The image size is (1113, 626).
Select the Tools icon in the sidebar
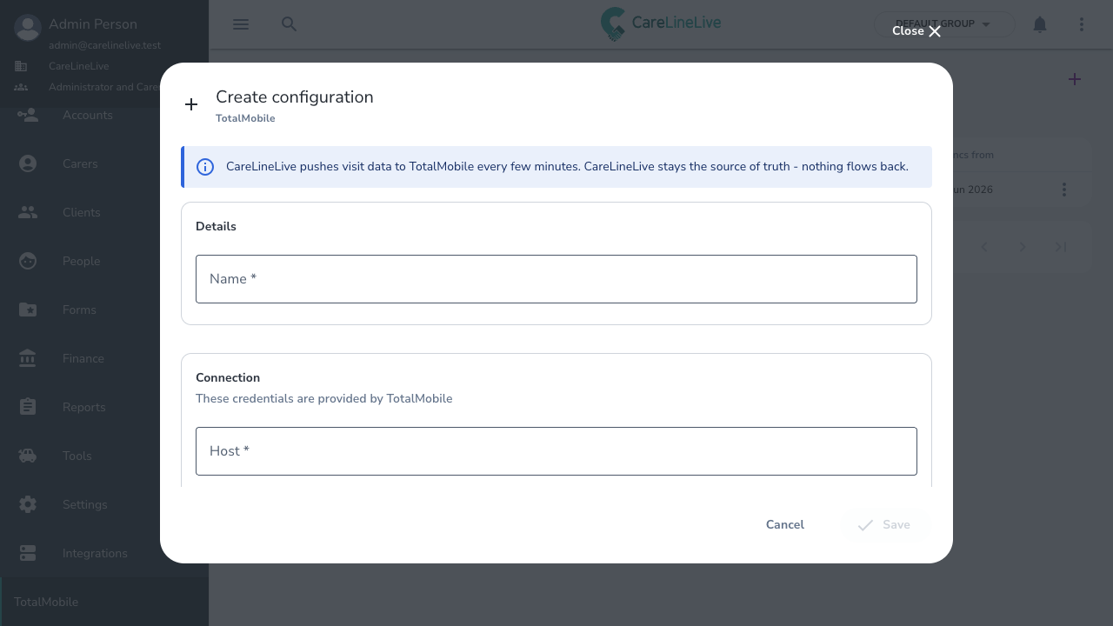[x=28, y=456]
